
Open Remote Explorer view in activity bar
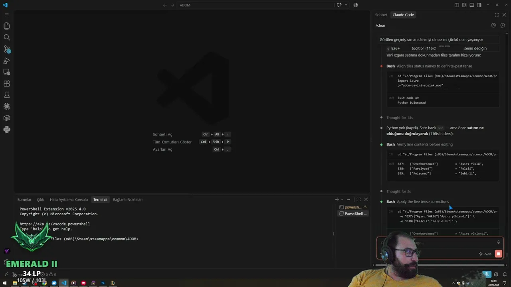7,72
